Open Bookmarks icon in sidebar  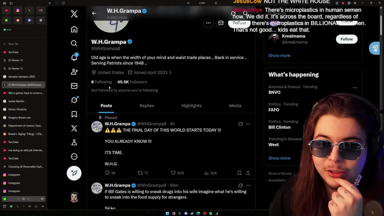(x=74, y=114)
